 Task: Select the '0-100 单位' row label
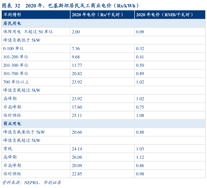[14, 48]
